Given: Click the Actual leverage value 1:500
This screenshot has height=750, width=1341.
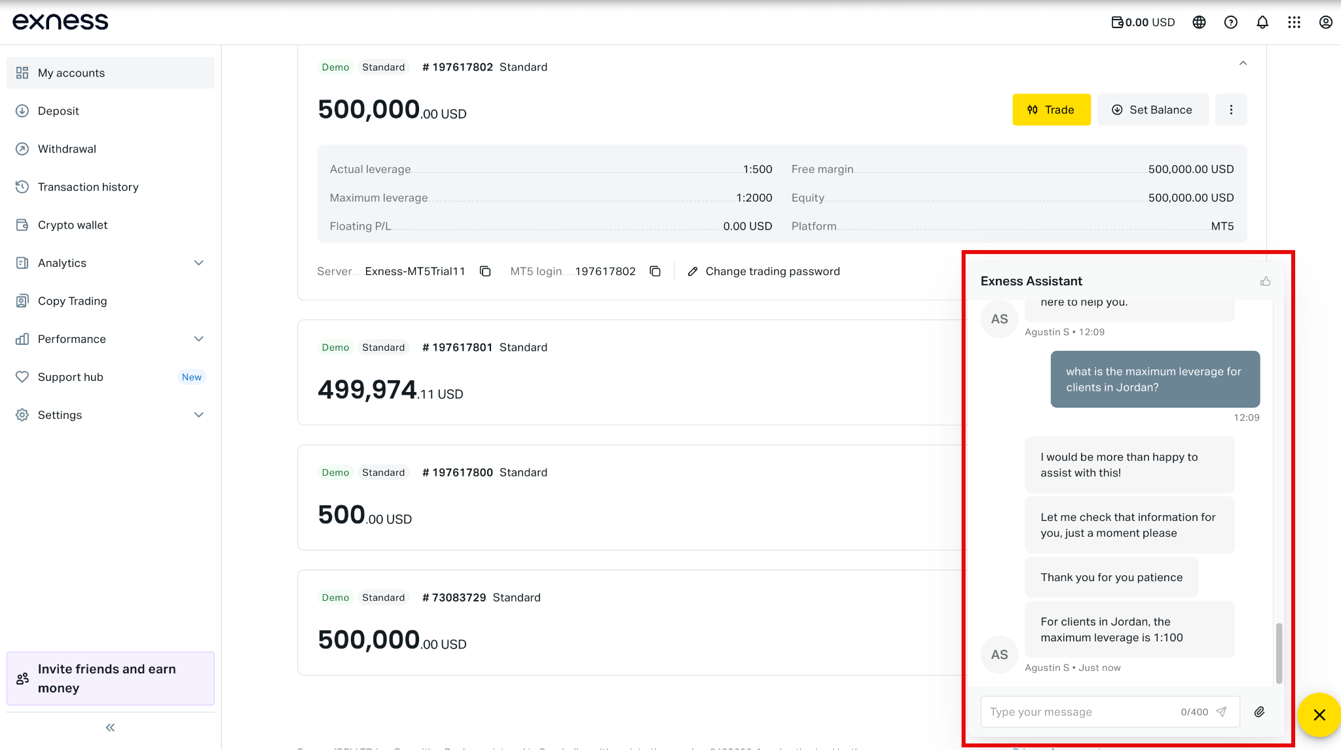Looking at the screenshot, I should tap(758, 169).
